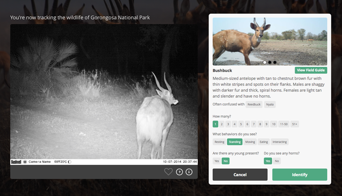Enable the Eating behavior
Image resolution: width=342 pixels, height=196 pixels.
pyautogui.click(x=264, y=142)
